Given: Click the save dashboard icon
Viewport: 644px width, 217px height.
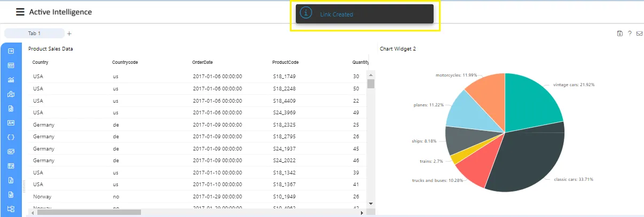Looking at the screenshot, I should pyautogui.click(x=619, y=34).
